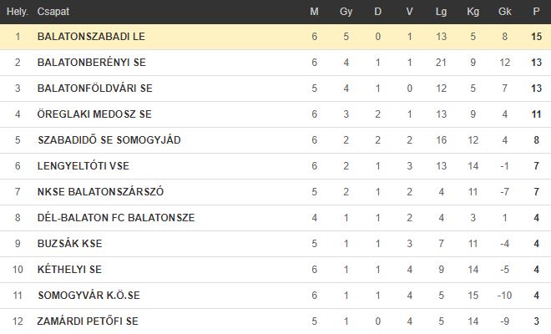Click the Kg goals conceded header
551x334 pixels.
pyautogui.click(x=473, y=12)
